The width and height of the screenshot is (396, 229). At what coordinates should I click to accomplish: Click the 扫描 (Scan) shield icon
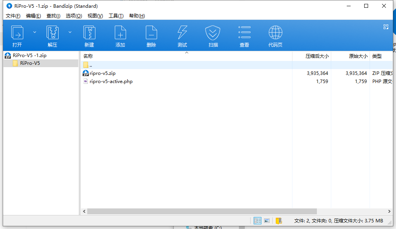tap(213, 33)
